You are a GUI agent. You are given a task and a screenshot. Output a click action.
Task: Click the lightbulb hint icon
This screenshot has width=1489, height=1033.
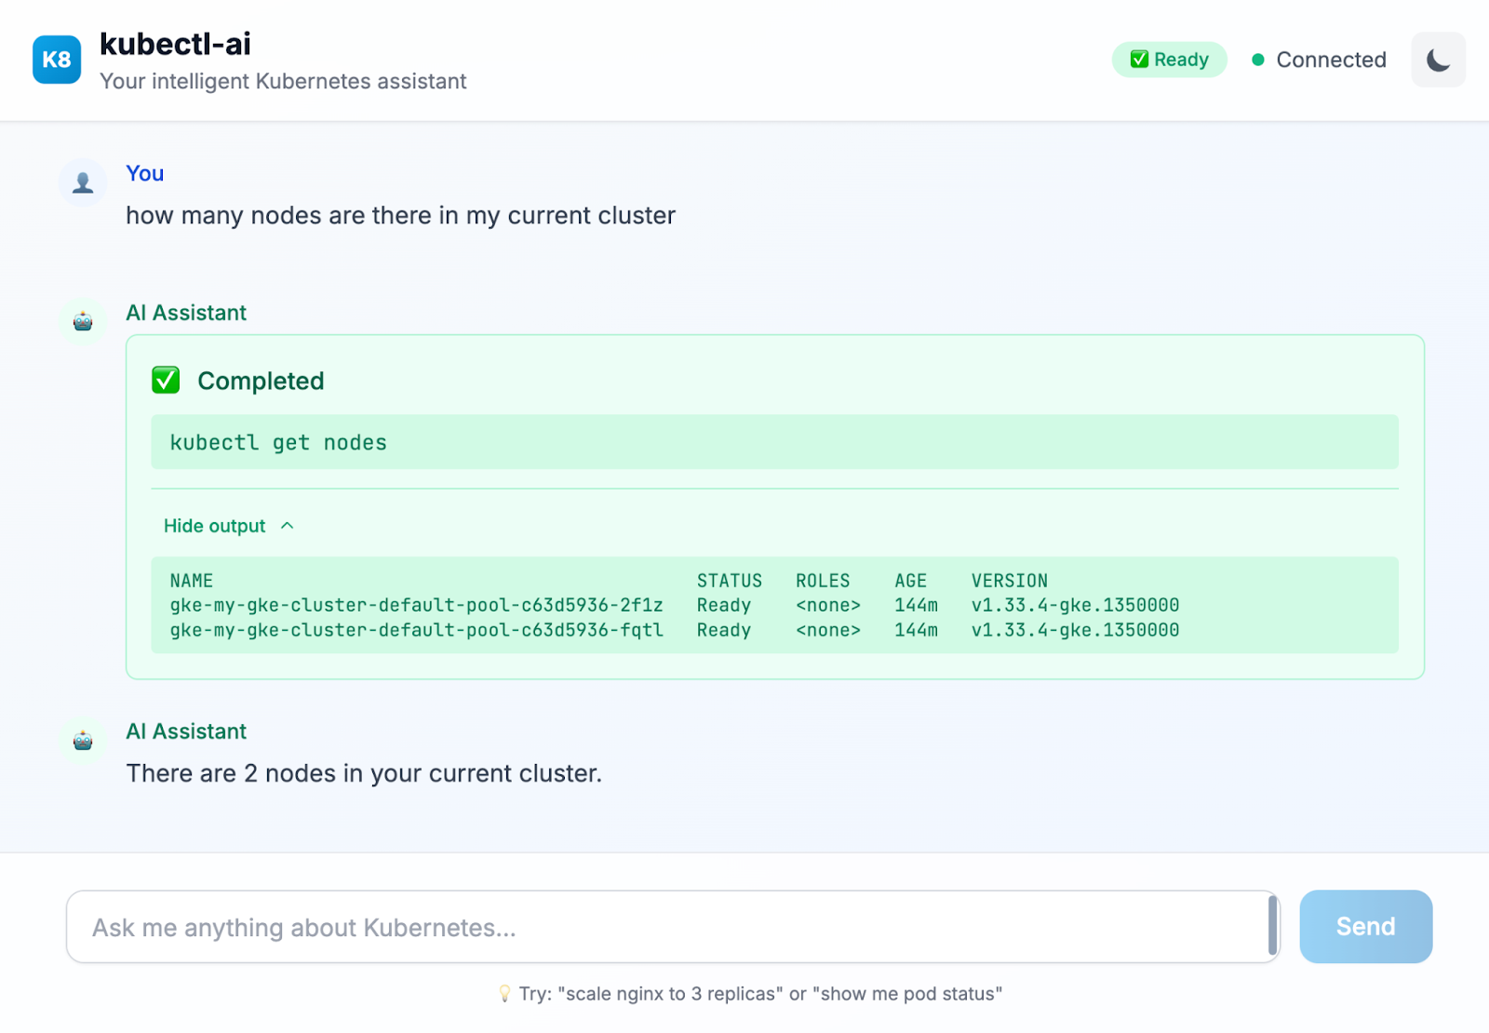tap(504, 994)
